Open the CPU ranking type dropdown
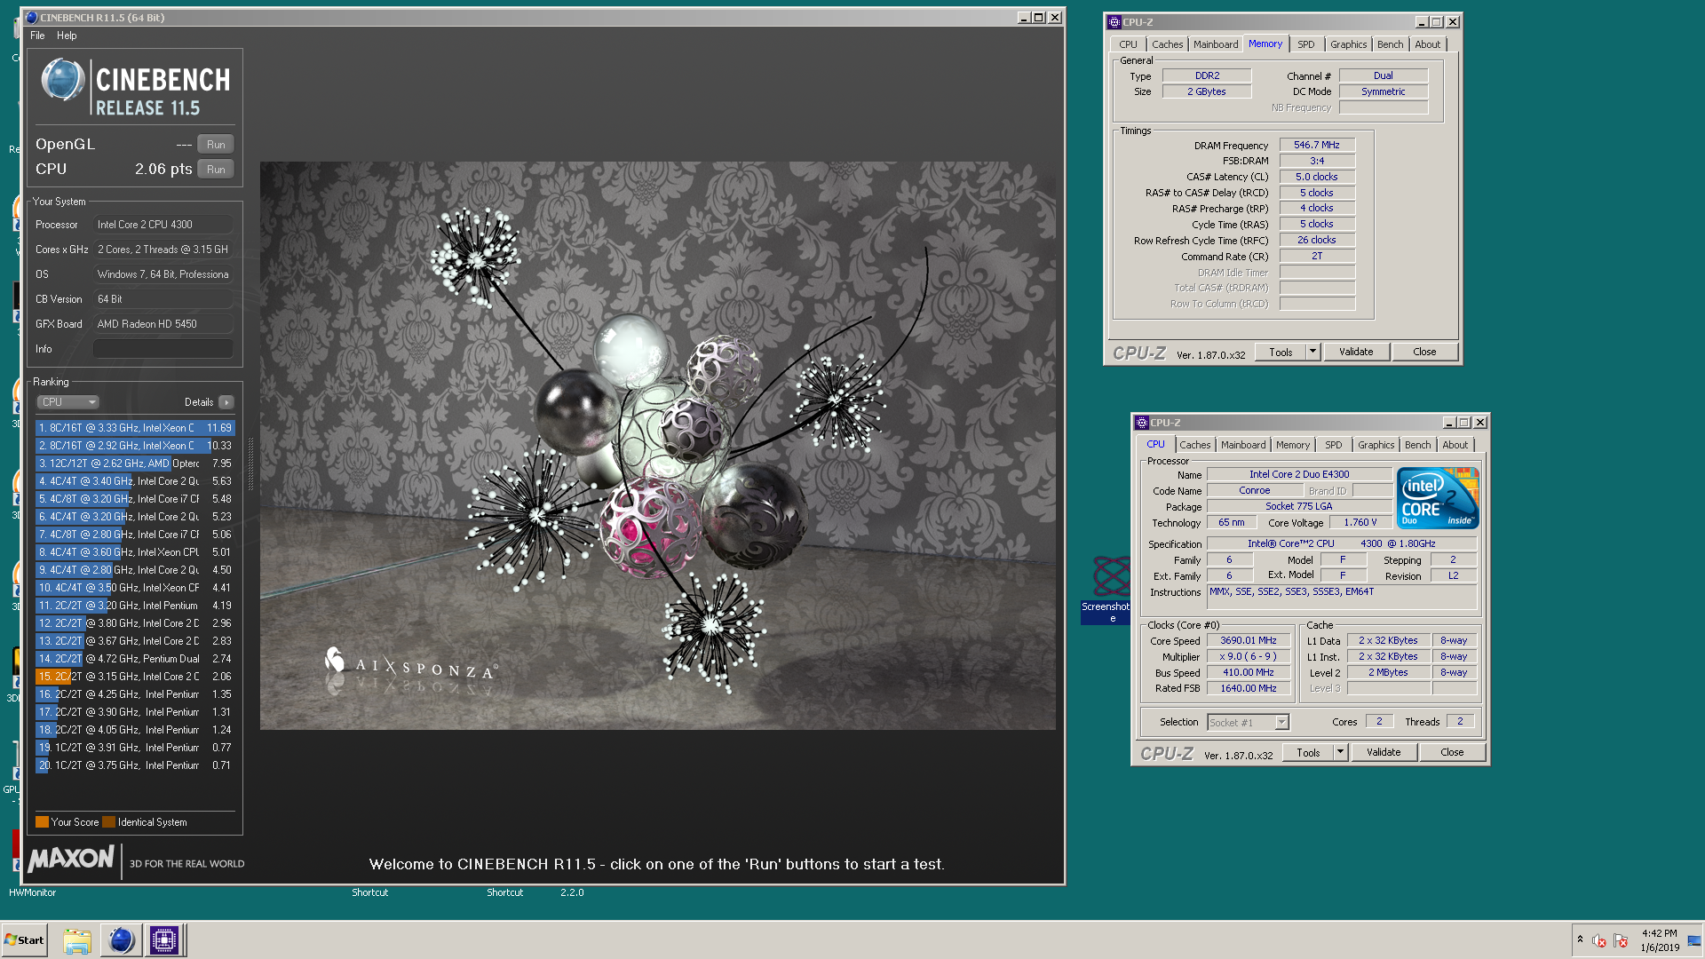 click(68, 402)
